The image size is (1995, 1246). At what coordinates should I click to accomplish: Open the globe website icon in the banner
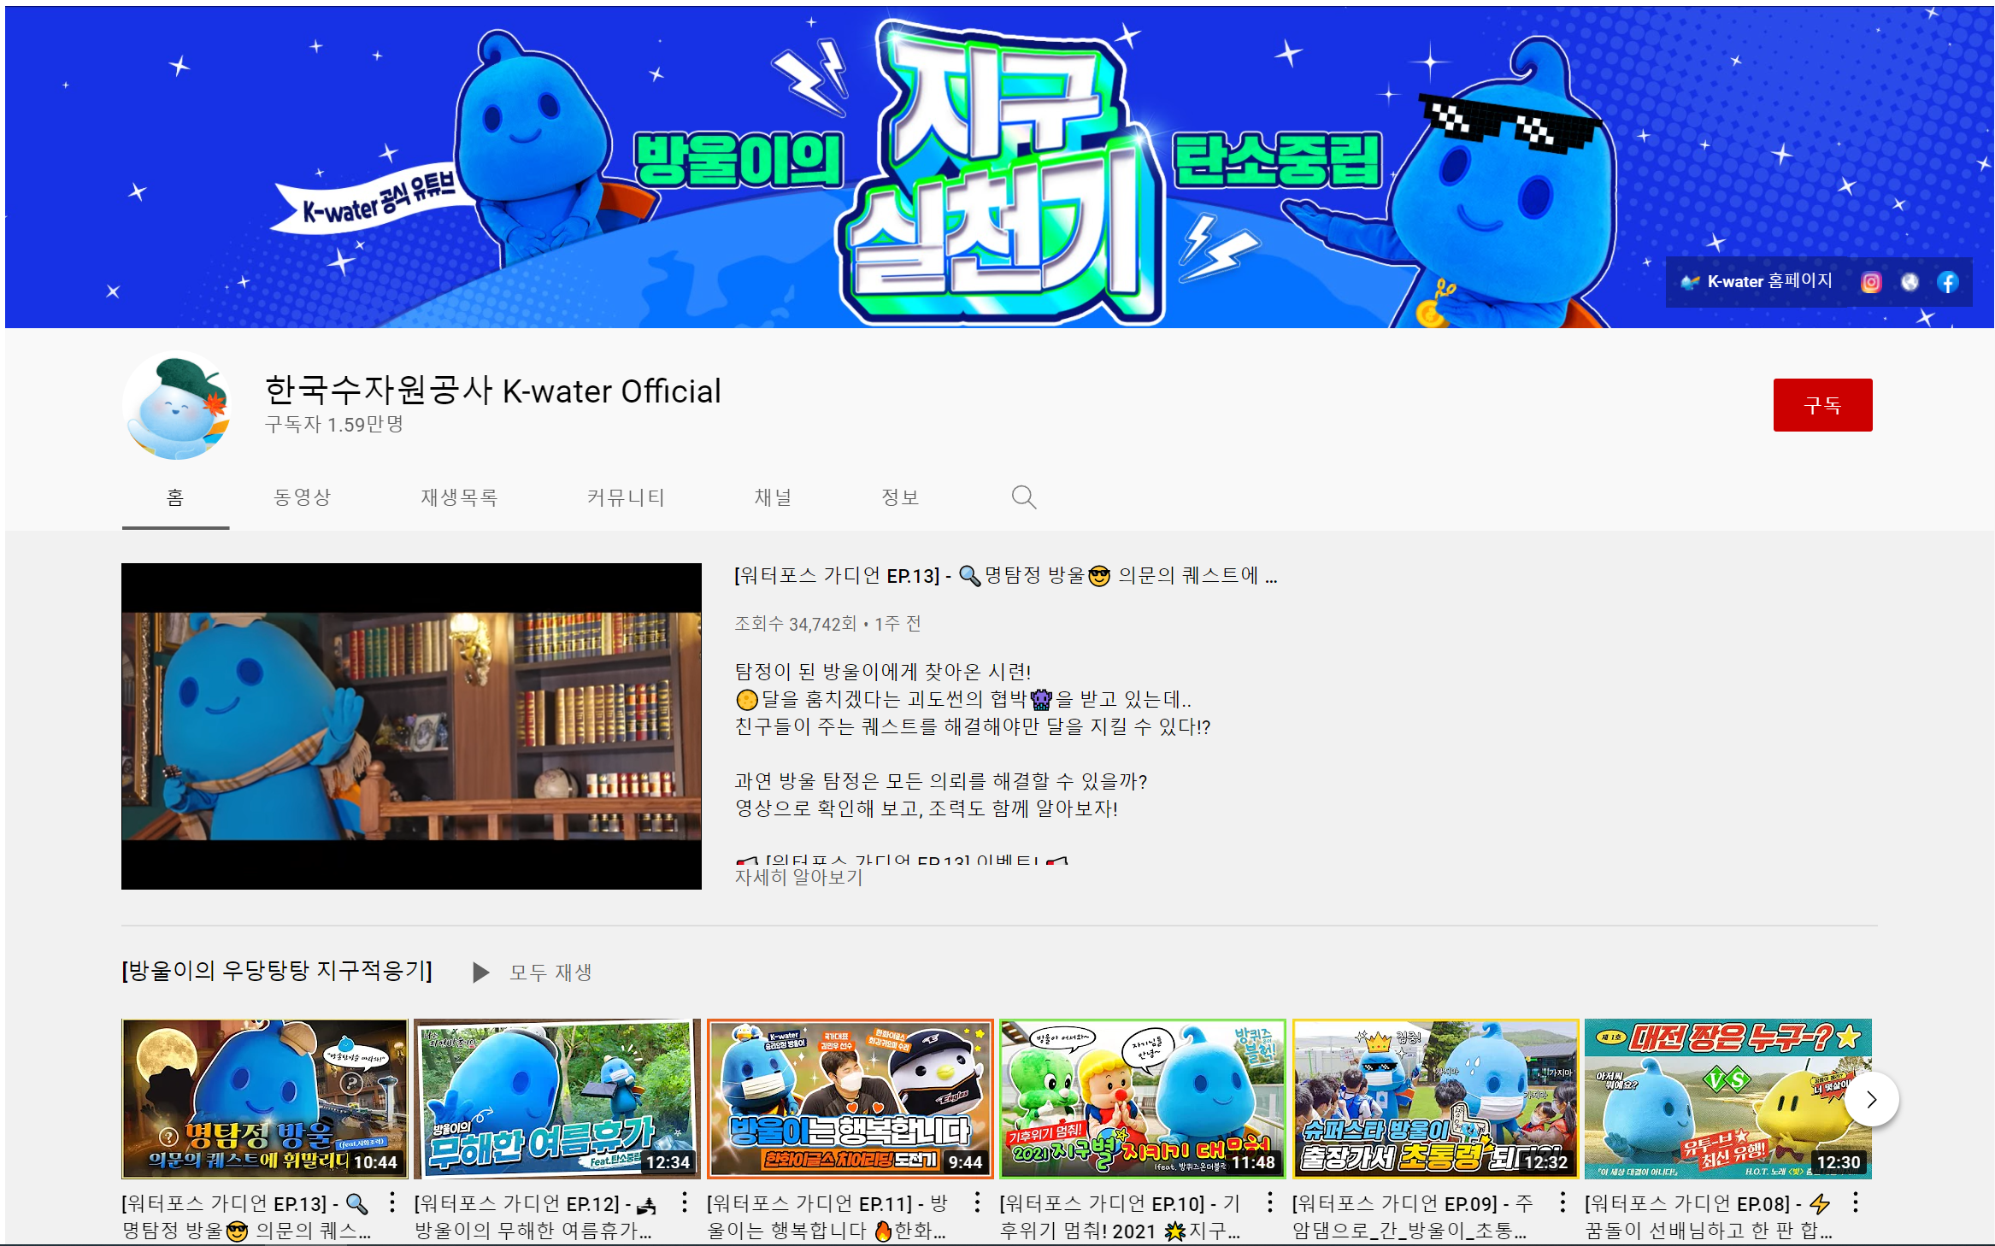point(1910,282)
